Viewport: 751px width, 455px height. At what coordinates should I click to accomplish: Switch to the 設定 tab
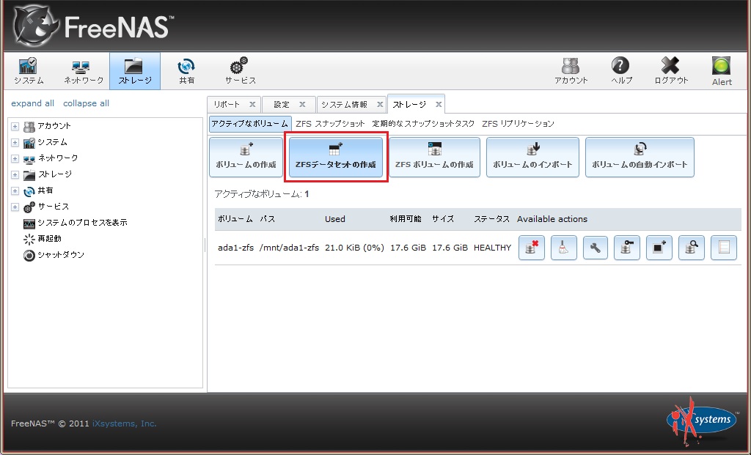(282, 104)
